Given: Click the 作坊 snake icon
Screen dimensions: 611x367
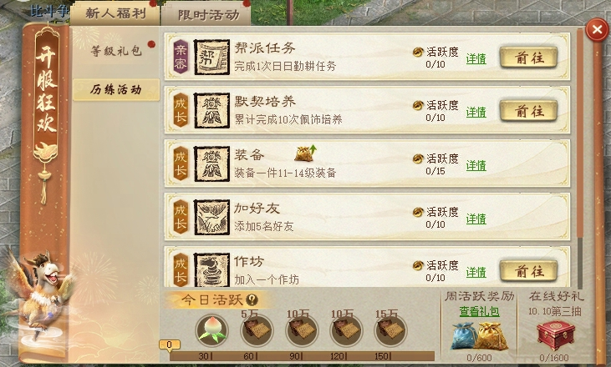Looking at the screenshot, I should 211,269.
